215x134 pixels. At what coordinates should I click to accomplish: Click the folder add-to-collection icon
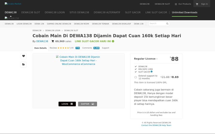24,64
